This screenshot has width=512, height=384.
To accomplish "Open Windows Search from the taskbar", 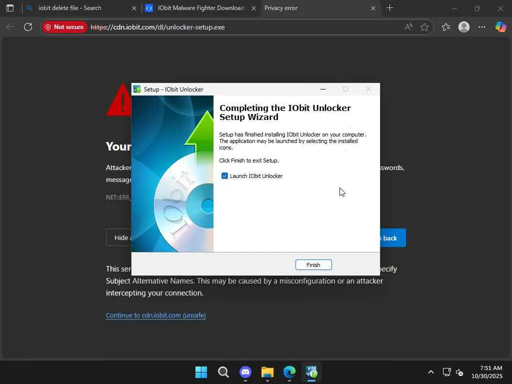I will pyautogui.click(x=223, y=372).
